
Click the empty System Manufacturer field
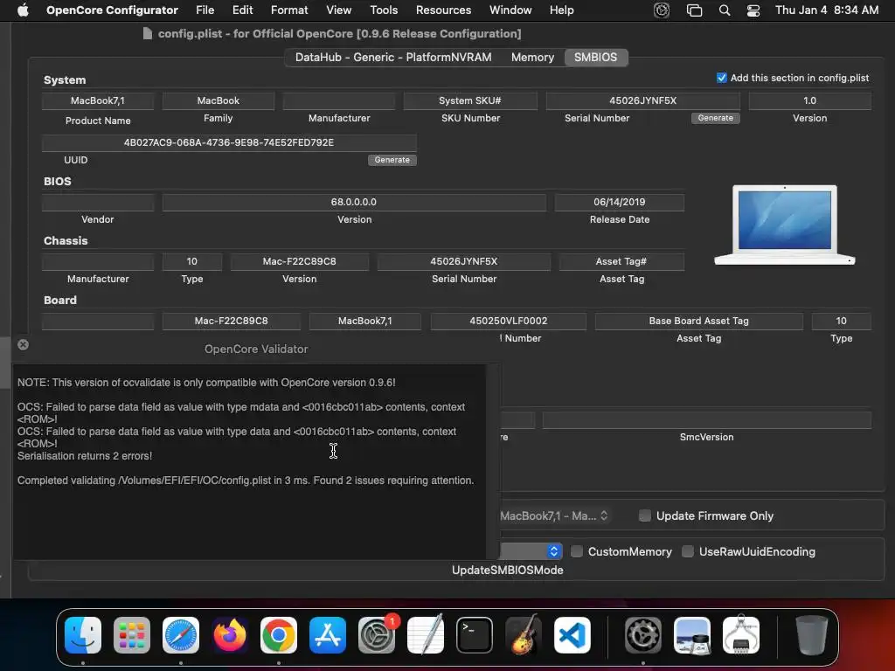(339, 101)
